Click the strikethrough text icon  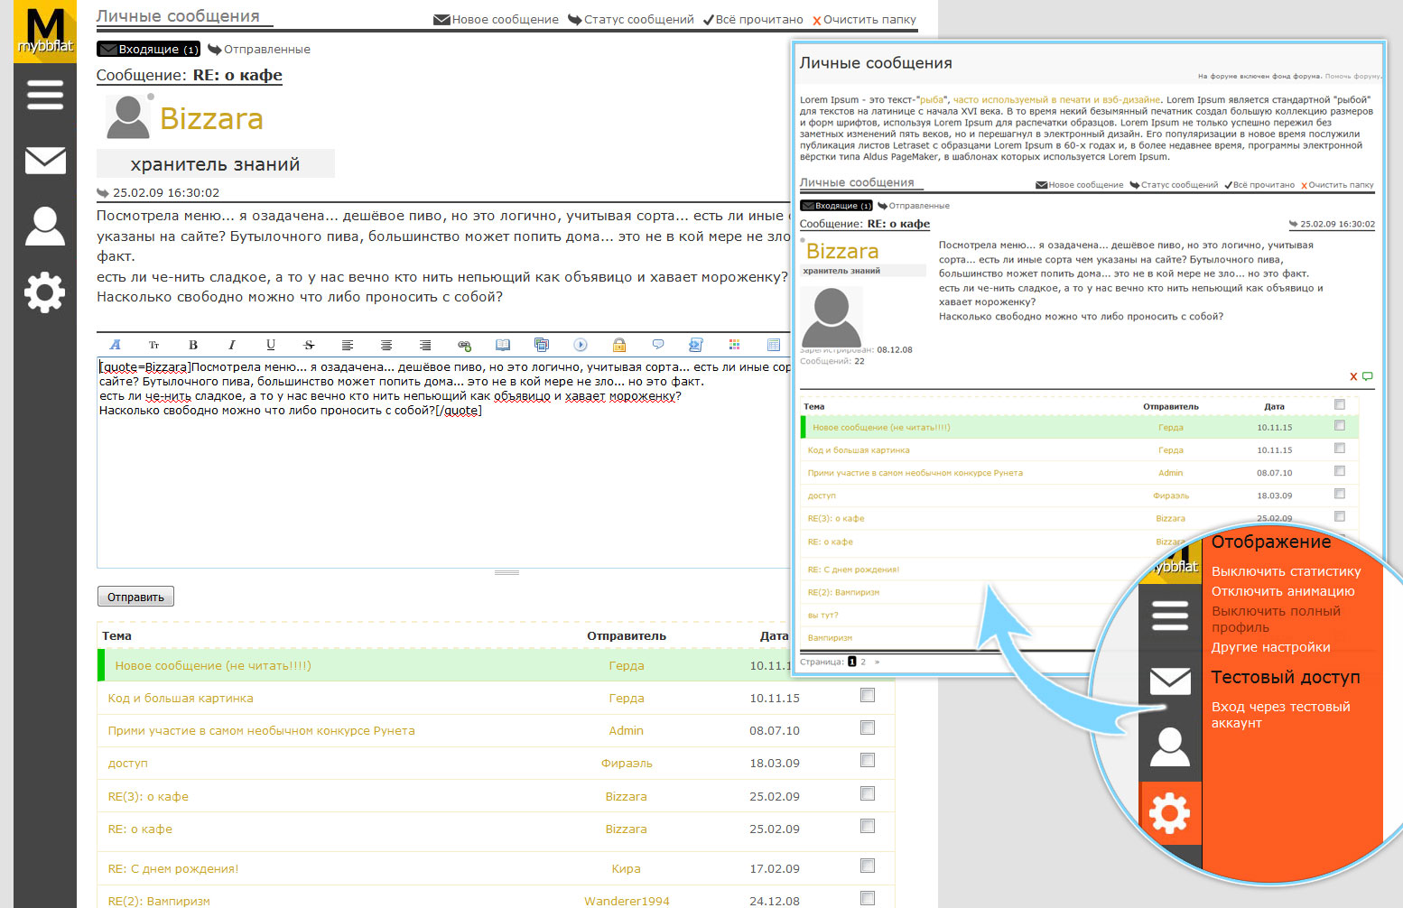(309, 345)
